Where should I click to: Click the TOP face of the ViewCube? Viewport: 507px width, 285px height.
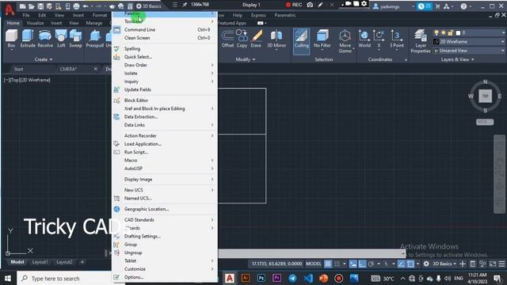(x=485, y=96)
